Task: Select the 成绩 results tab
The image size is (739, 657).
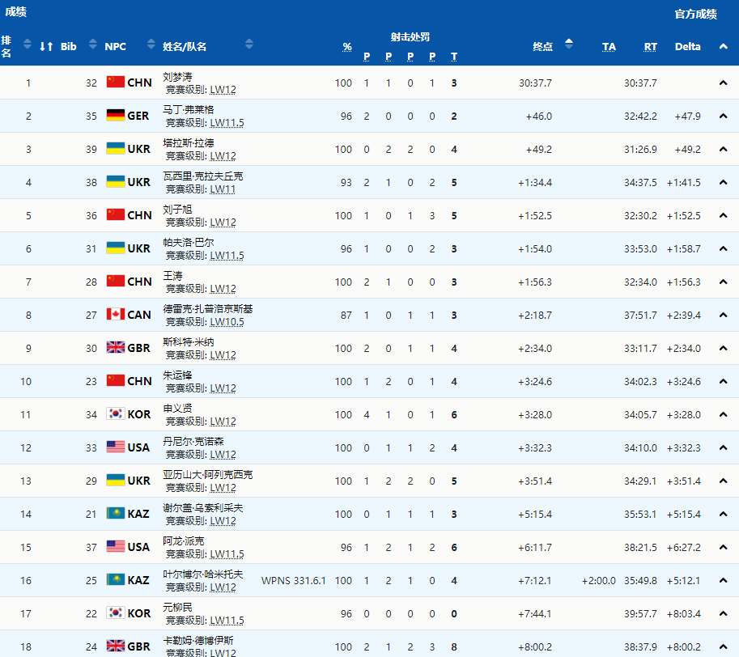Action: point(16,11)
